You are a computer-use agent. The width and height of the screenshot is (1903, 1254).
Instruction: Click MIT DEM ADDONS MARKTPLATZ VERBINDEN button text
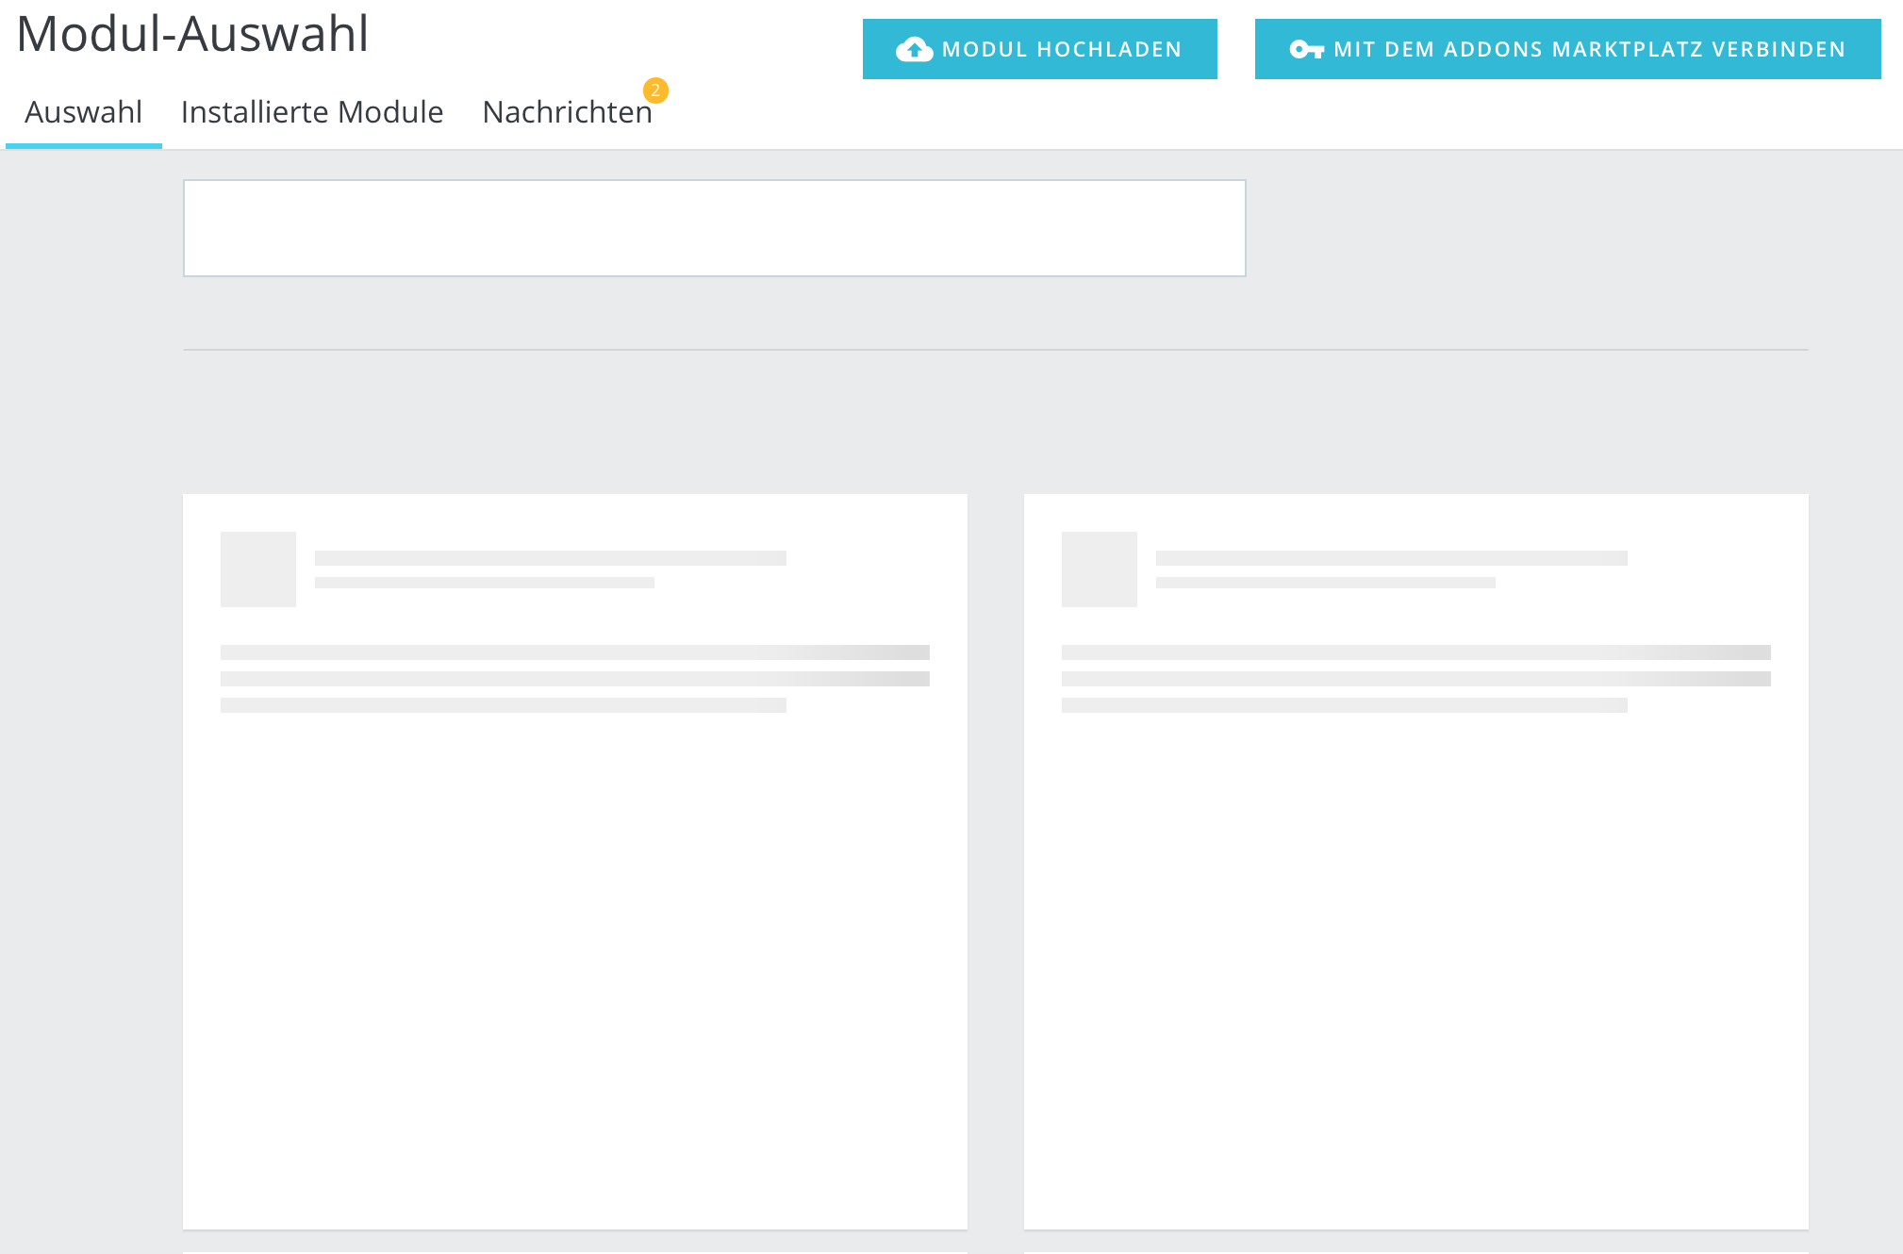tap(1589, 49)
